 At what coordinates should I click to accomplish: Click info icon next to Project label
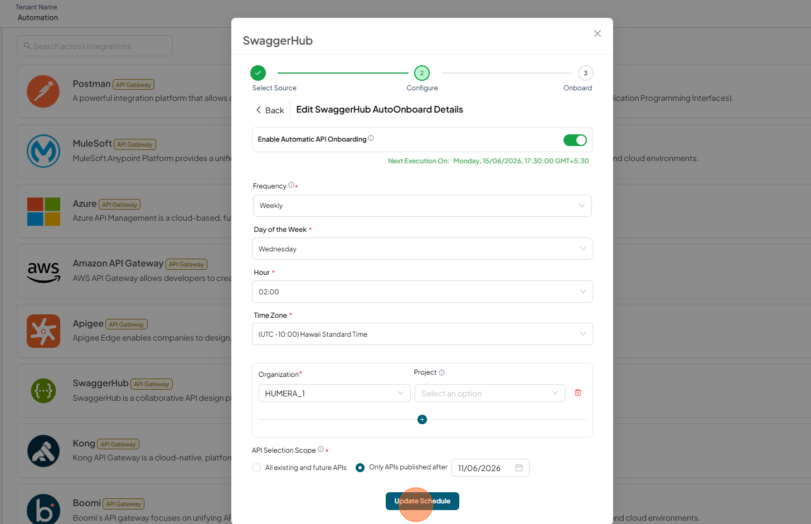(442, 372)
